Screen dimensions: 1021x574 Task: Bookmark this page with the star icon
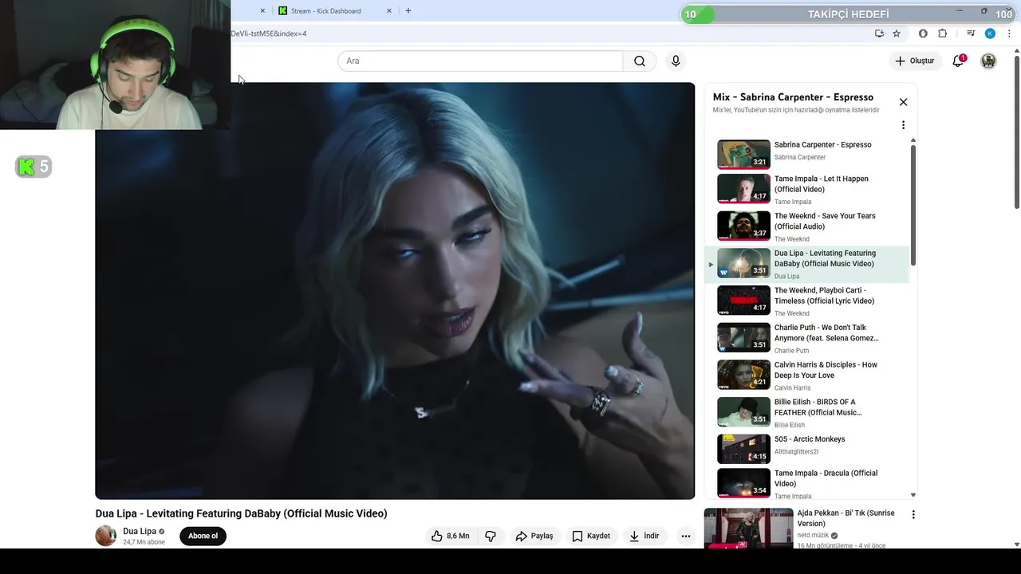pyautogui.click(x=897, y=33)
